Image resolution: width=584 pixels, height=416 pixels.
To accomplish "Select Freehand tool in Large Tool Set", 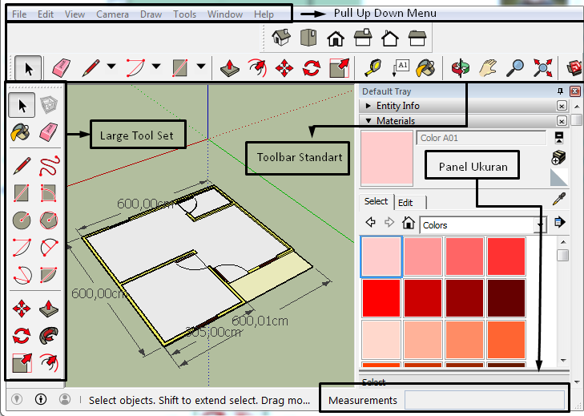I will pyautogui.click(x=49, y=166).
